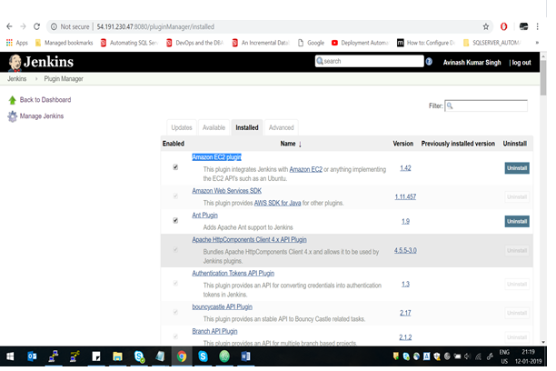Open the Advanced tab
This screenshot has height=371, width=556.
point(282,128)
